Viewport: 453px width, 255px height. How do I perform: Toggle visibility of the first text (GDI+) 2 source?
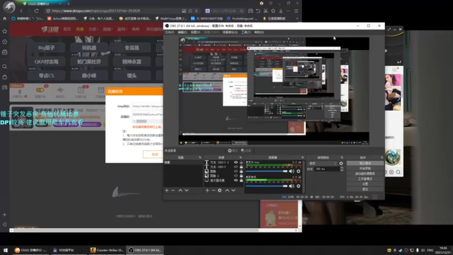tap(236, 163)
